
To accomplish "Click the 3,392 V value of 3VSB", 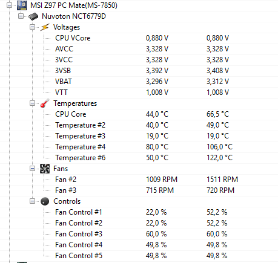I will coord(157,71).
